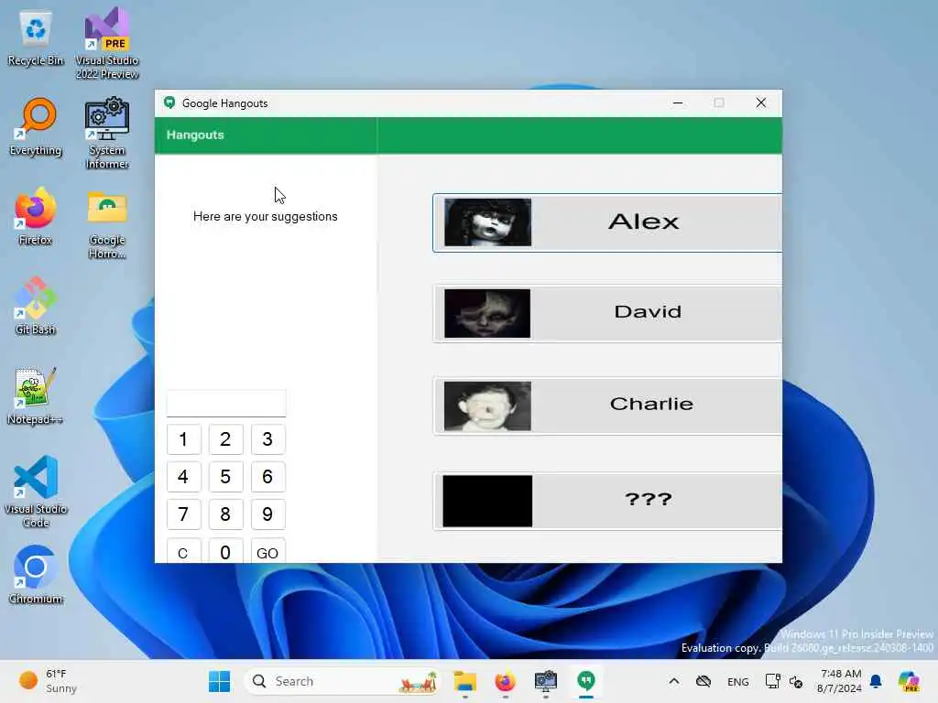Image resolution: width=938 pixels, height=703 pixels.
Task: Launch Copilot Preview from the taskbar
Action: [909, 681]
